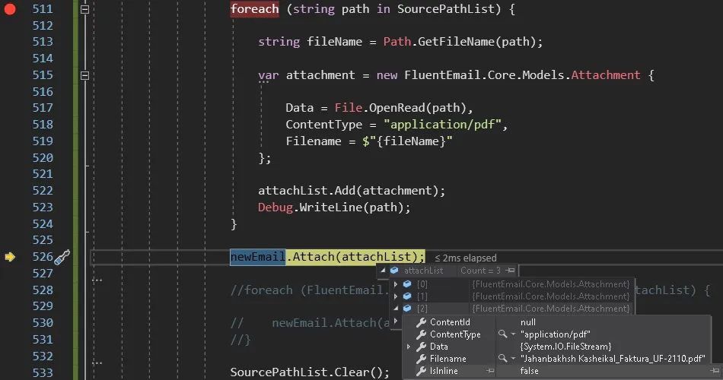Expand item [1] in the attachList datatip

click(x=396, y=296)
